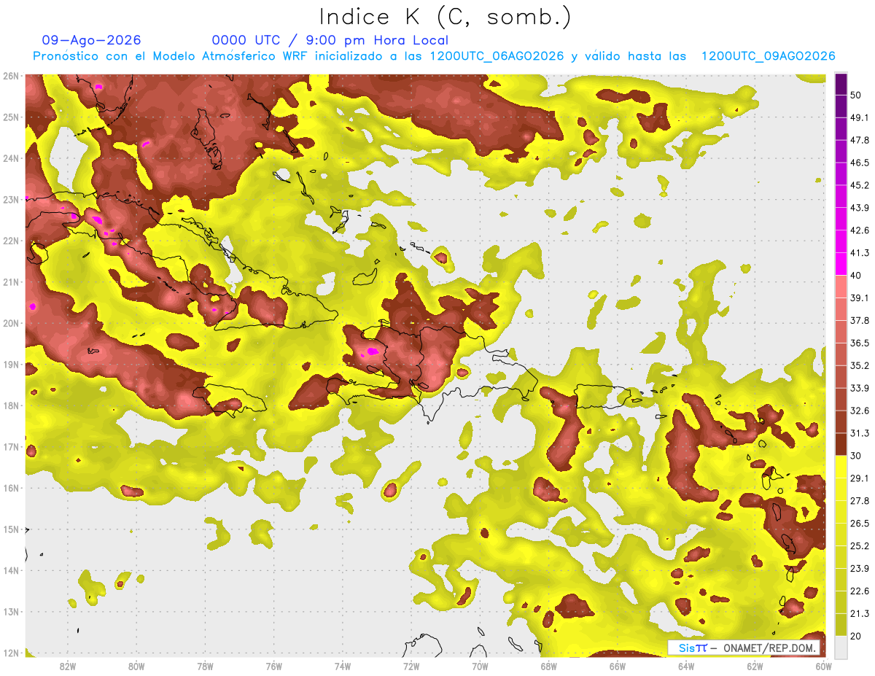Click the colorbar value '46.5'
875x676 pixels.
click(x=860, y=163)
